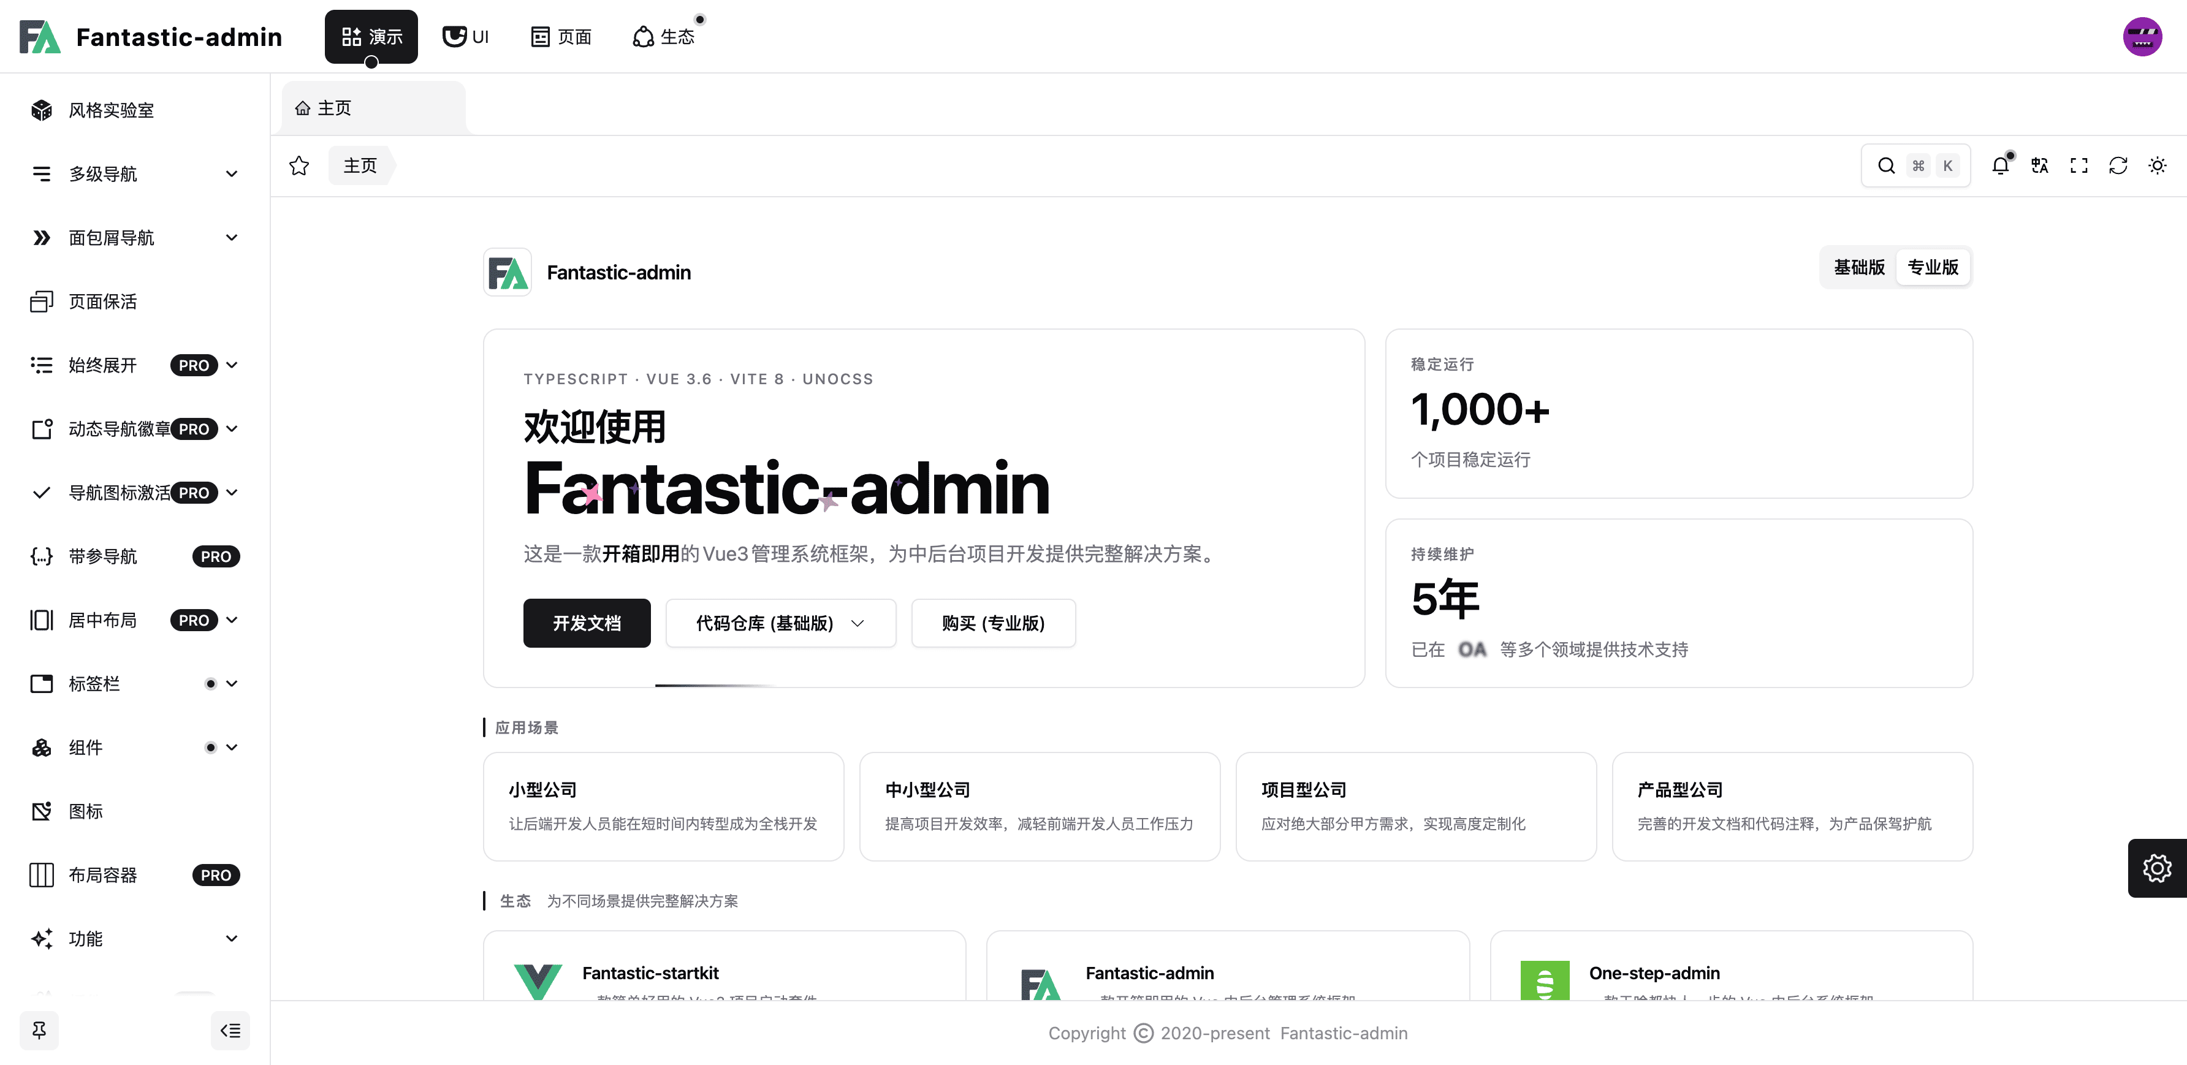Viewport: 2187px width, 1065px height.
Task: Toggle the sidebar pin icon
Action: (x=39, y=1030)
